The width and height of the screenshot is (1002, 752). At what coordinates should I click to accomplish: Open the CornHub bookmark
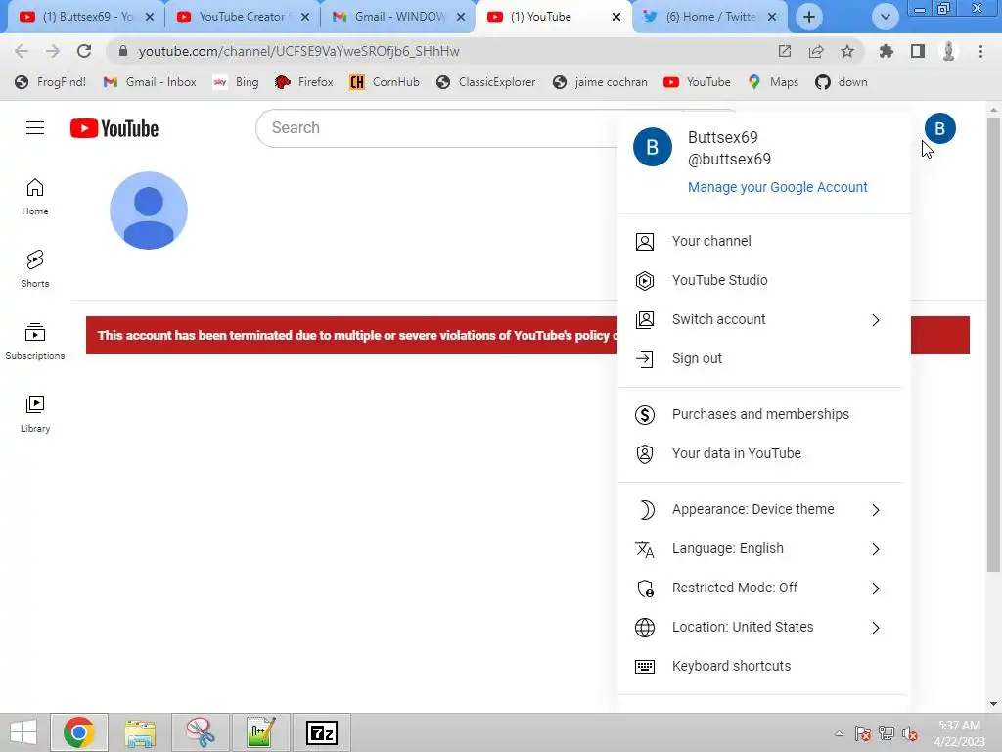coord(385,82)
